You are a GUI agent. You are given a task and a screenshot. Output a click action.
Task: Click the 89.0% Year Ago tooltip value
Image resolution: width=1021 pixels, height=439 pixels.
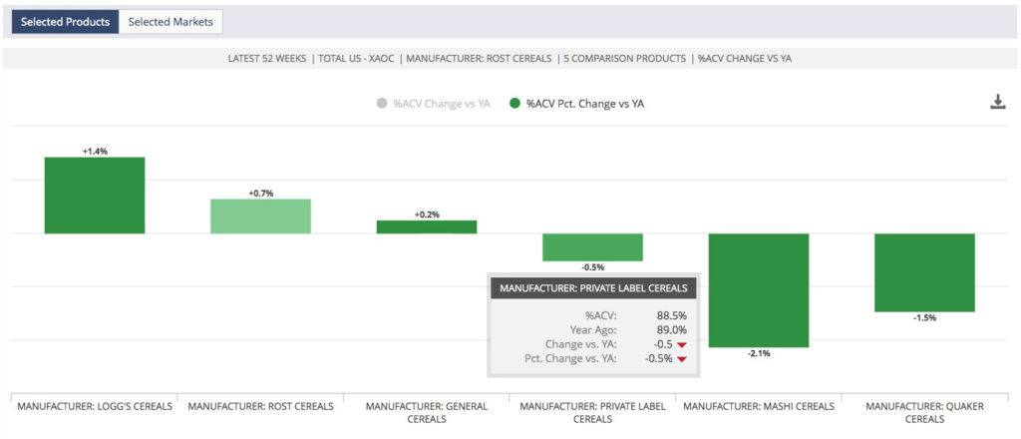671,330
